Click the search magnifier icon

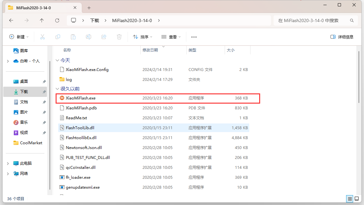(352, 20)
